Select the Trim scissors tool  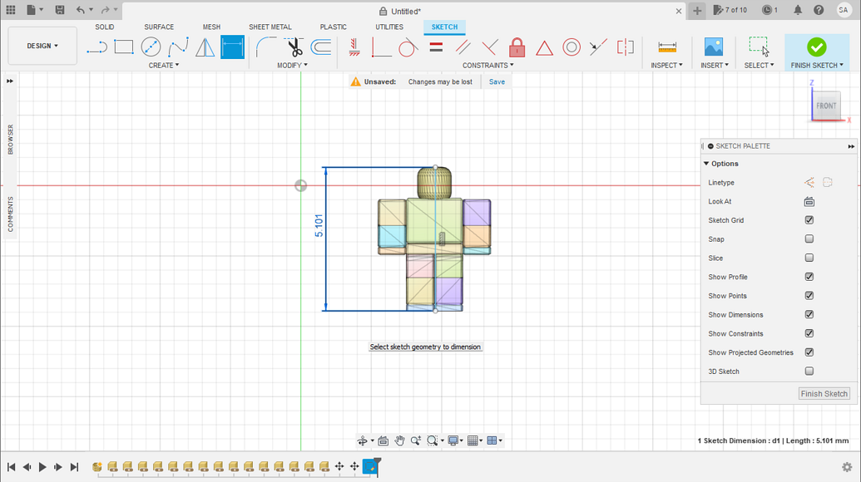click(x=294, y=47)
